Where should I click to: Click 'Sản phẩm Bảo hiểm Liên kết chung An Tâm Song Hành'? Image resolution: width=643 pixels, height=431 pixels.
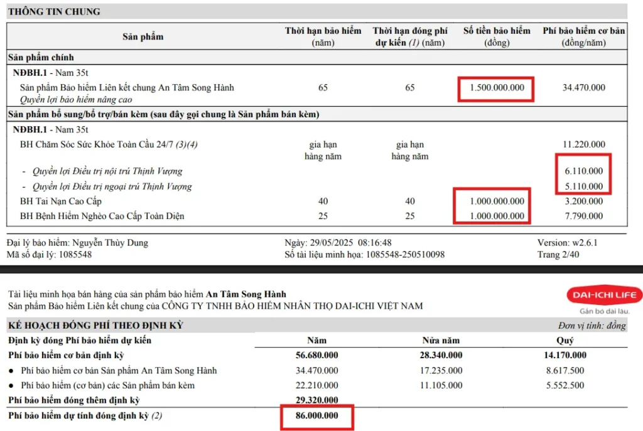click(127, 87)
